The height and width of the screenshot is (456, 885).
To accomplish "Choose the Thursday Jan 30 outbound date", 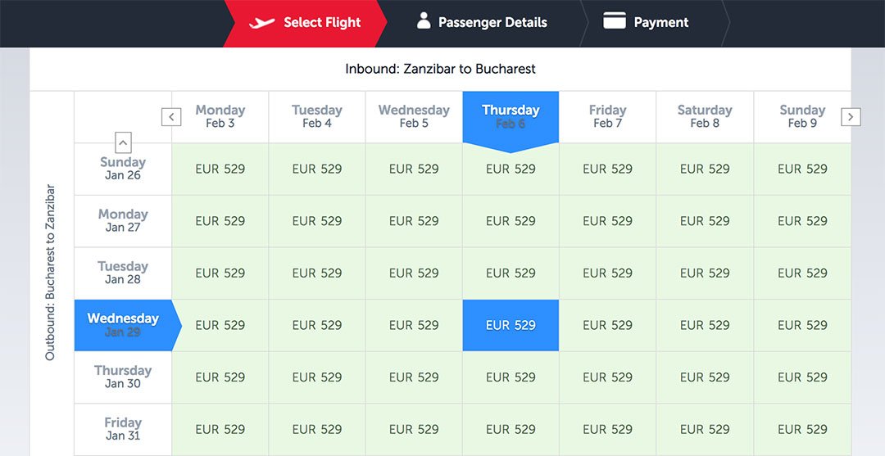I will 123,377.
